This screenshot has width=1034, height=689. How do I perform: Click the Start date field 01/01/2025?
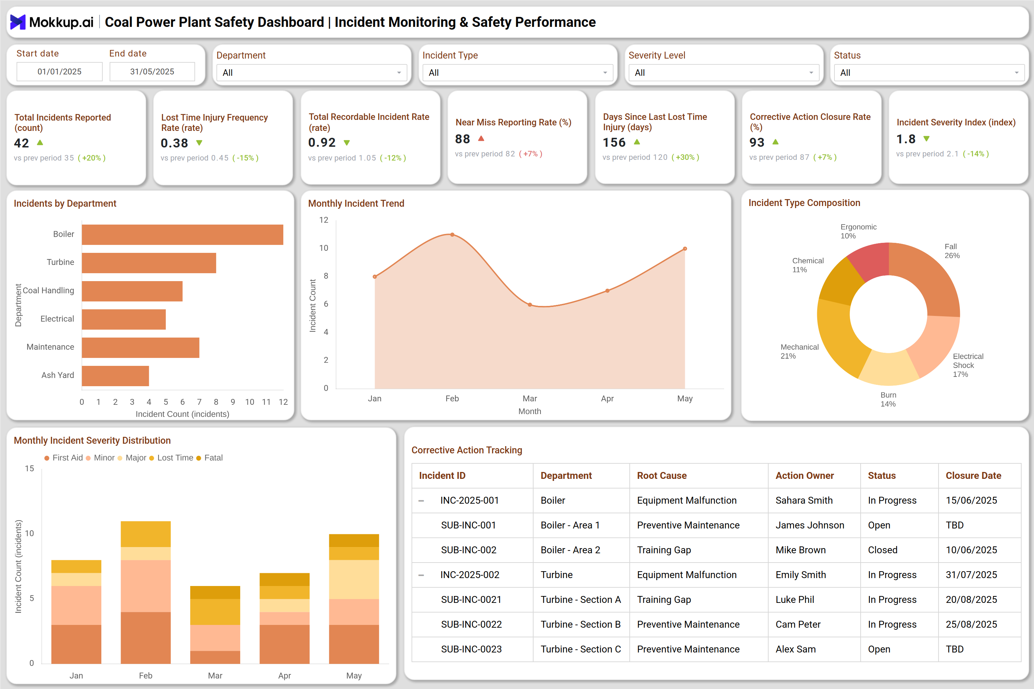pyautogui.click(x=59, y=72)
